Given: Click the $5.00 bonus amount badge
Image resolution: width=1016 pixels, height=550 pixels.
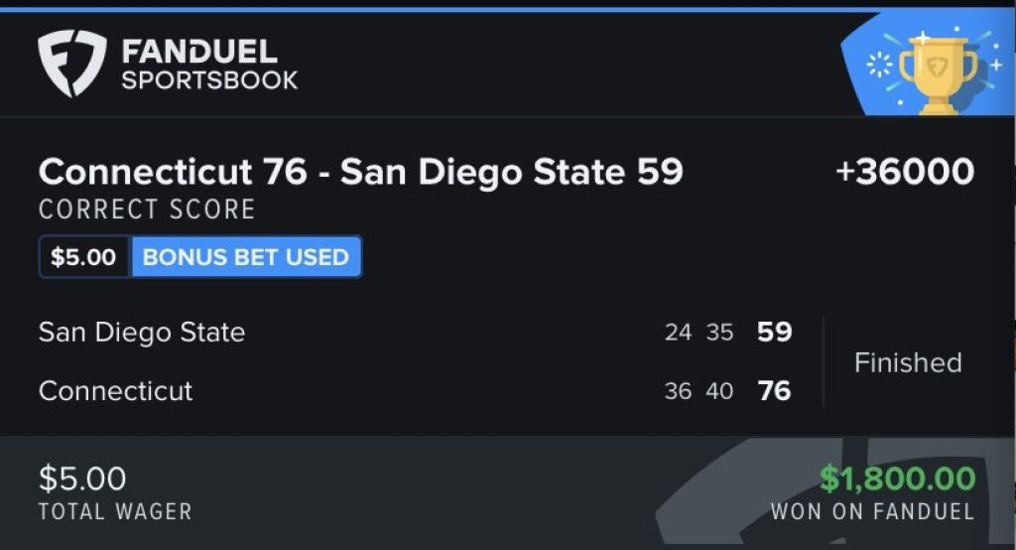Looking at the screenshot, I should click(84, 257).
